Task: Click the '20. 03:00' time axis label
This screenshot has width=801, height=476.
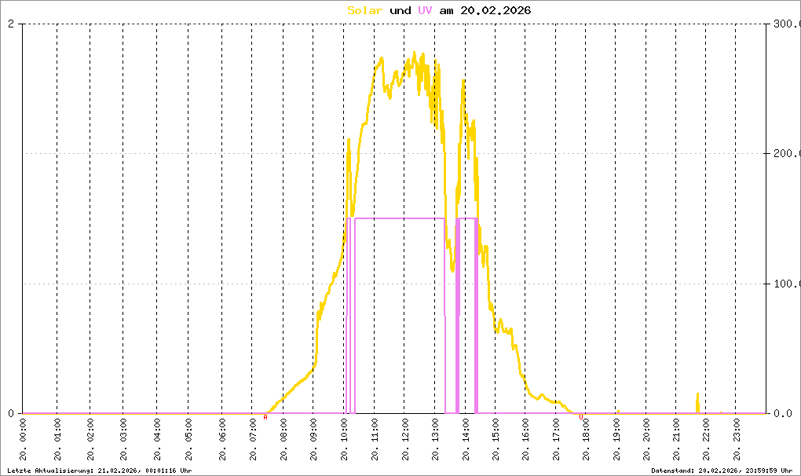Action: 123,440
